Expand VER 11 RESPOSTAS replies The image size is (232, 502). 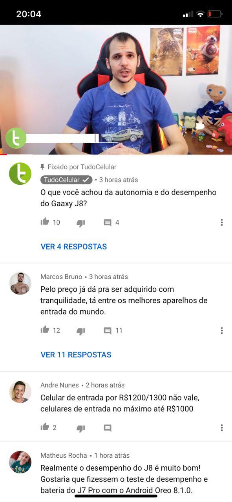[76, 355]
